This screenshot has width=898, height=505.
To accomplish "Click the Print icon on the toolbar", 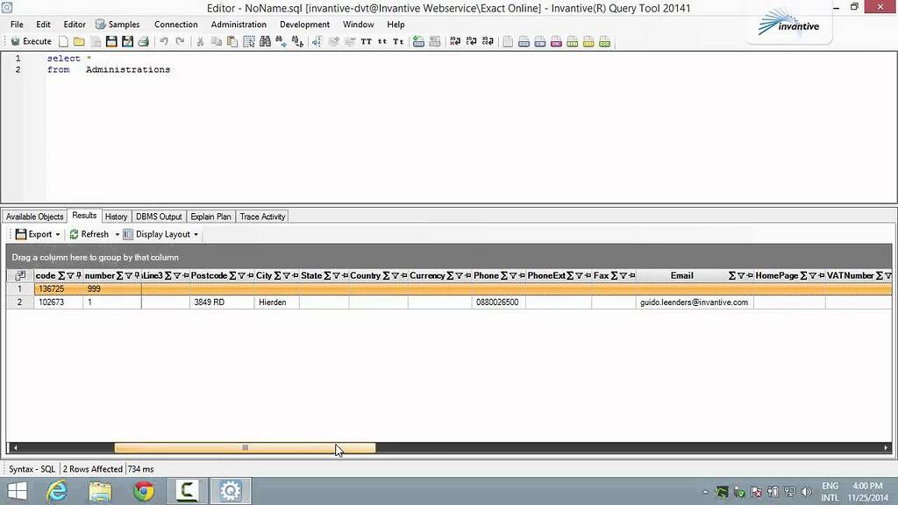I will [143, 40].
